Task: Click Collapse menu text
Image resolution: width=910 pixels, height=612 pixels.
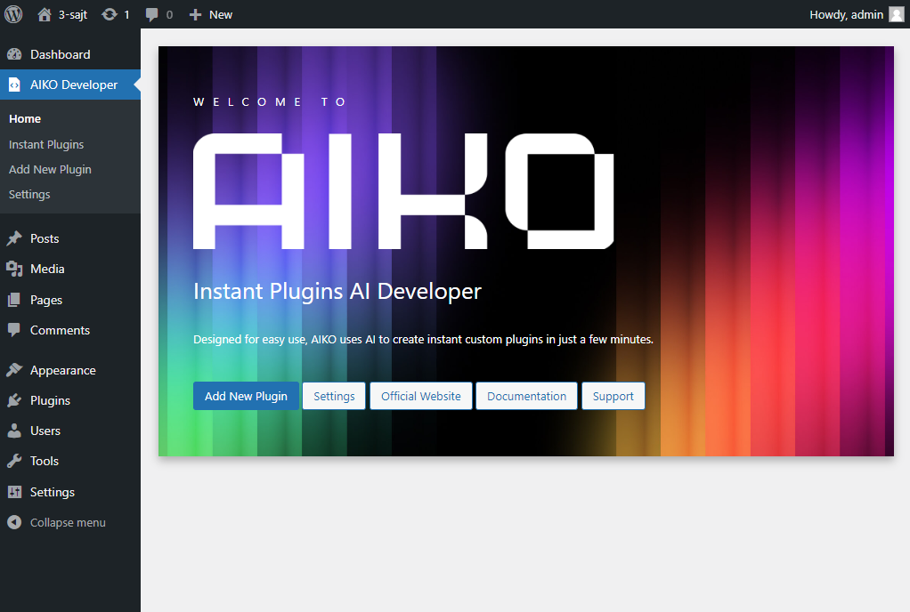Action: 68,522
